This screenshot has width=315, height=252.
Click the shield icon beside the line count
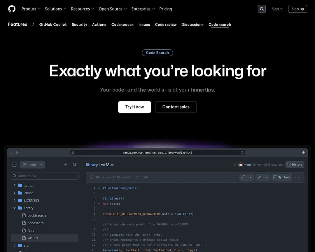point(92,177)
